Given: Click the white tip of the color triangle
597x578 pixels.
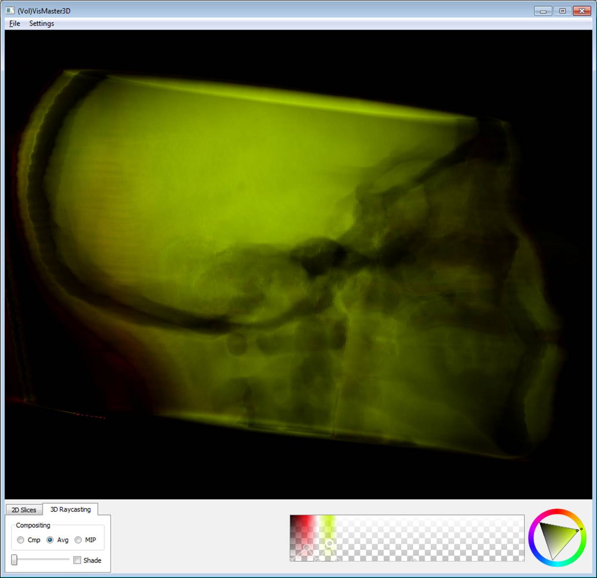Looking at the screenshot, I should coord(553,560).
